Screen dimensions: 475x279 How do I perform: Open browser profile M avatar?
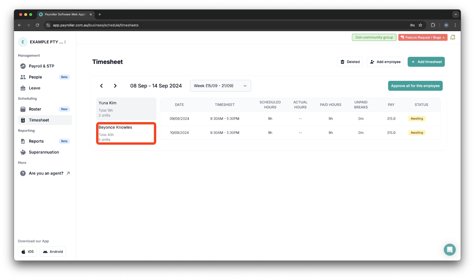(446, 25)
